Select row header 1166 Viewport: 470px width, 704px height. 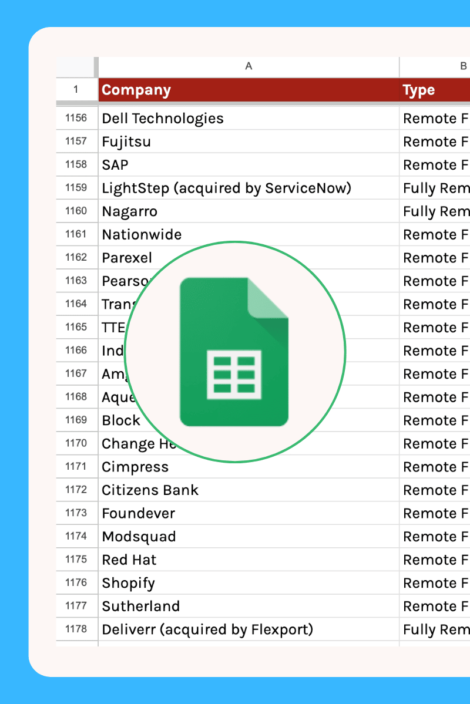point(76,351)
